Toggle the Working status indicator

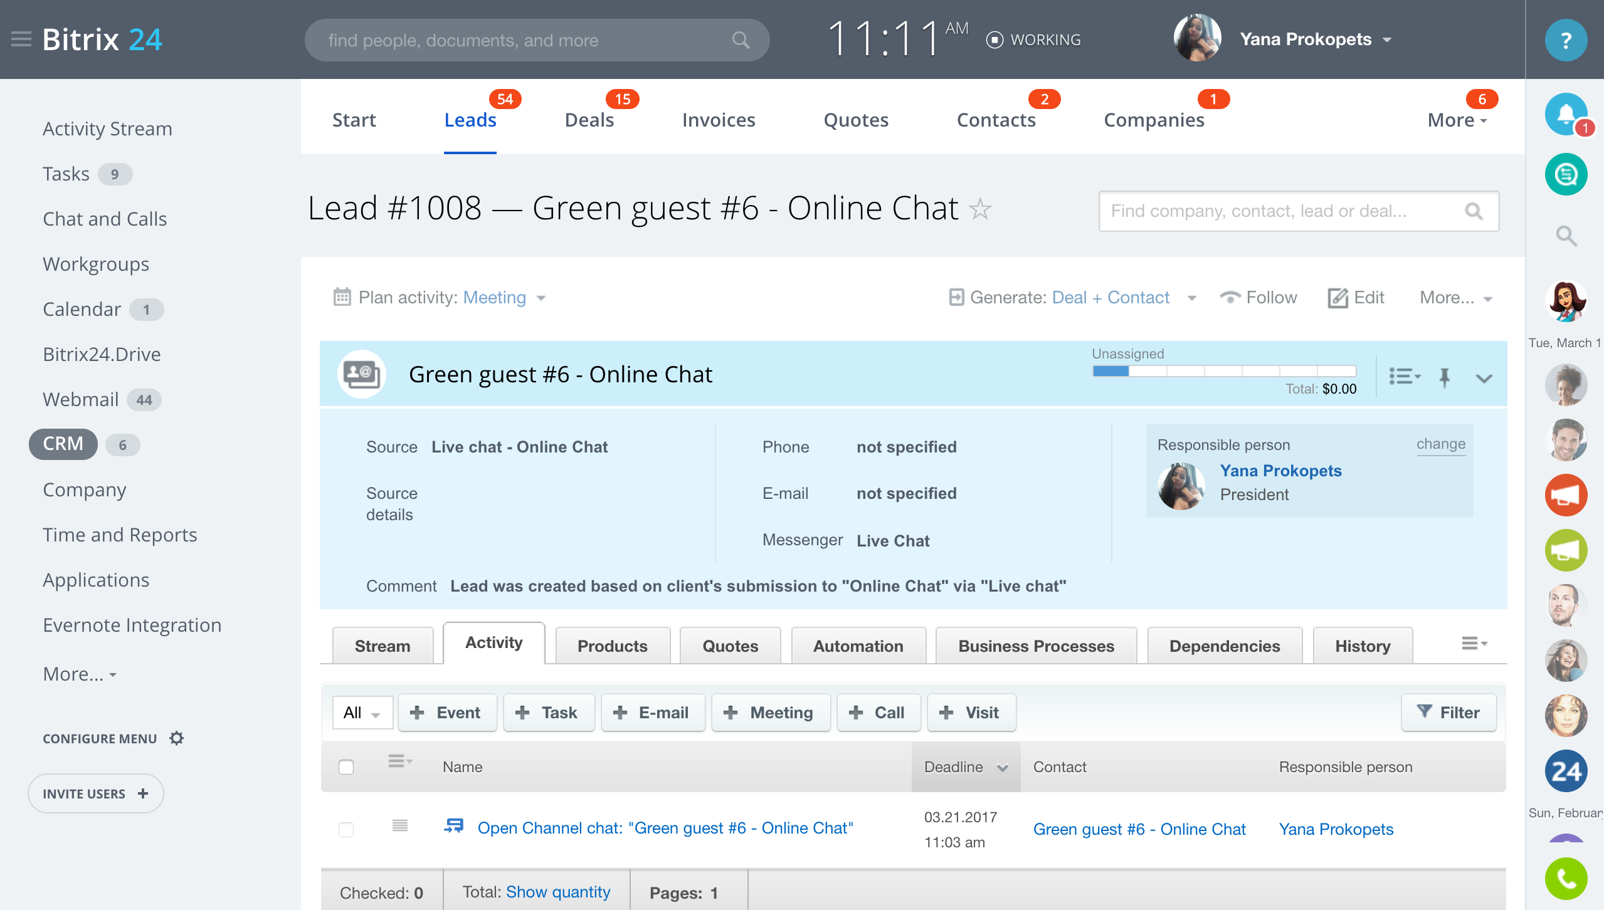pyautogui.click(x=995, y=40)
